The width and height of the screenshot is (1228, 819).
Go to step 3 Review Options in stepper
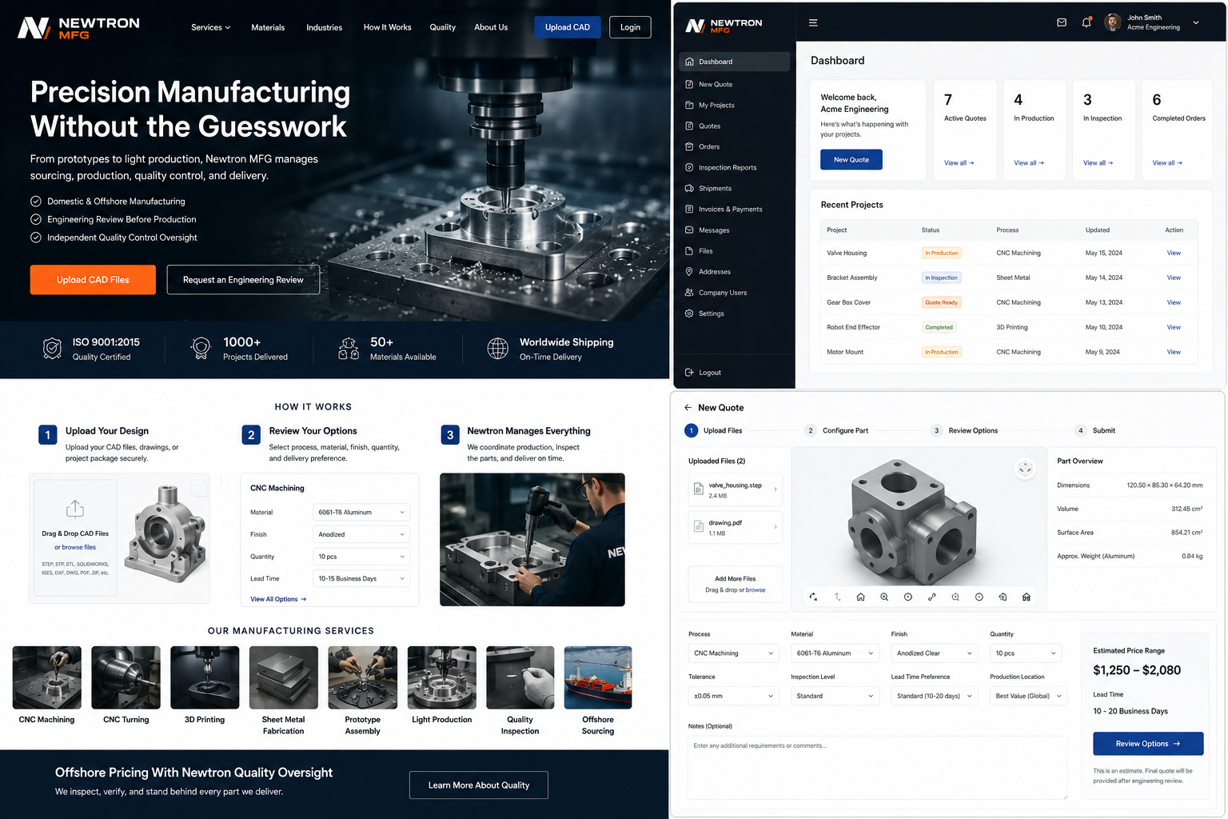click(965, 430)
